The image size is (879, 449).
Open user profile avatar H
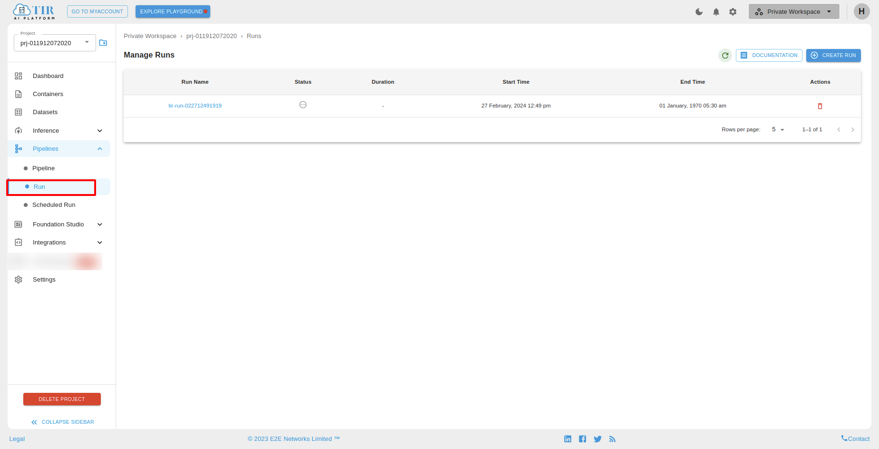pyautogui.click(x=861, y=11)
